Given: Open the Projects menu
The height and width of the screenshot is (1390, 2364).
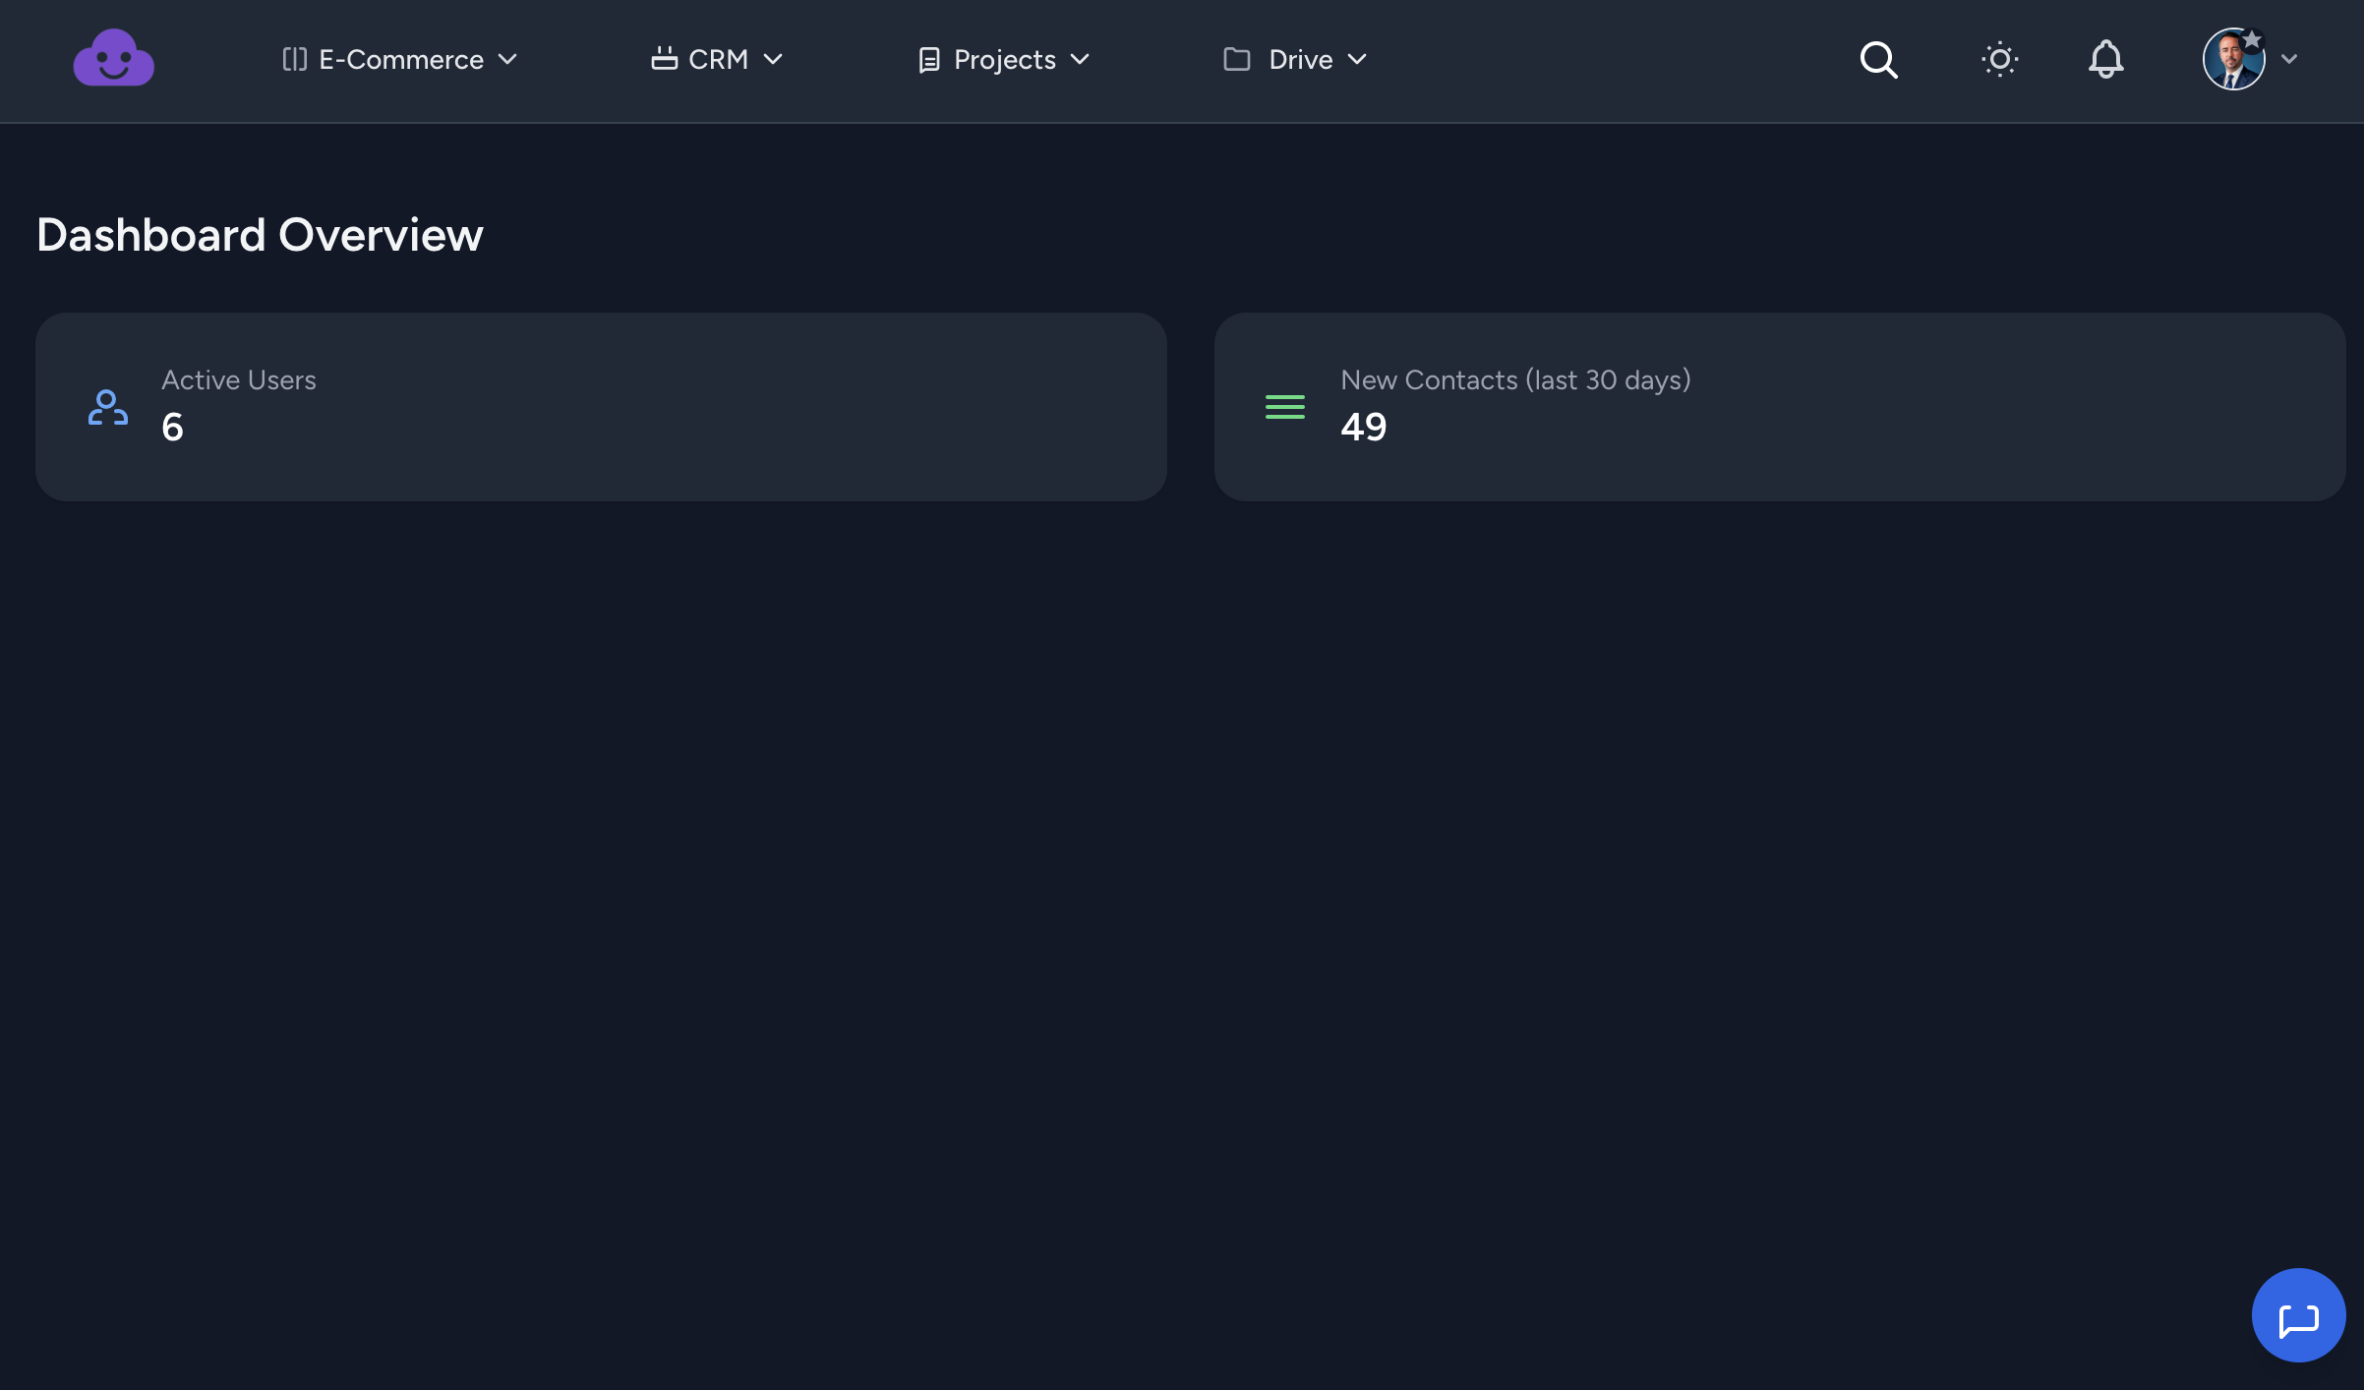Looking at the screenshot, I should point(1004,60).
